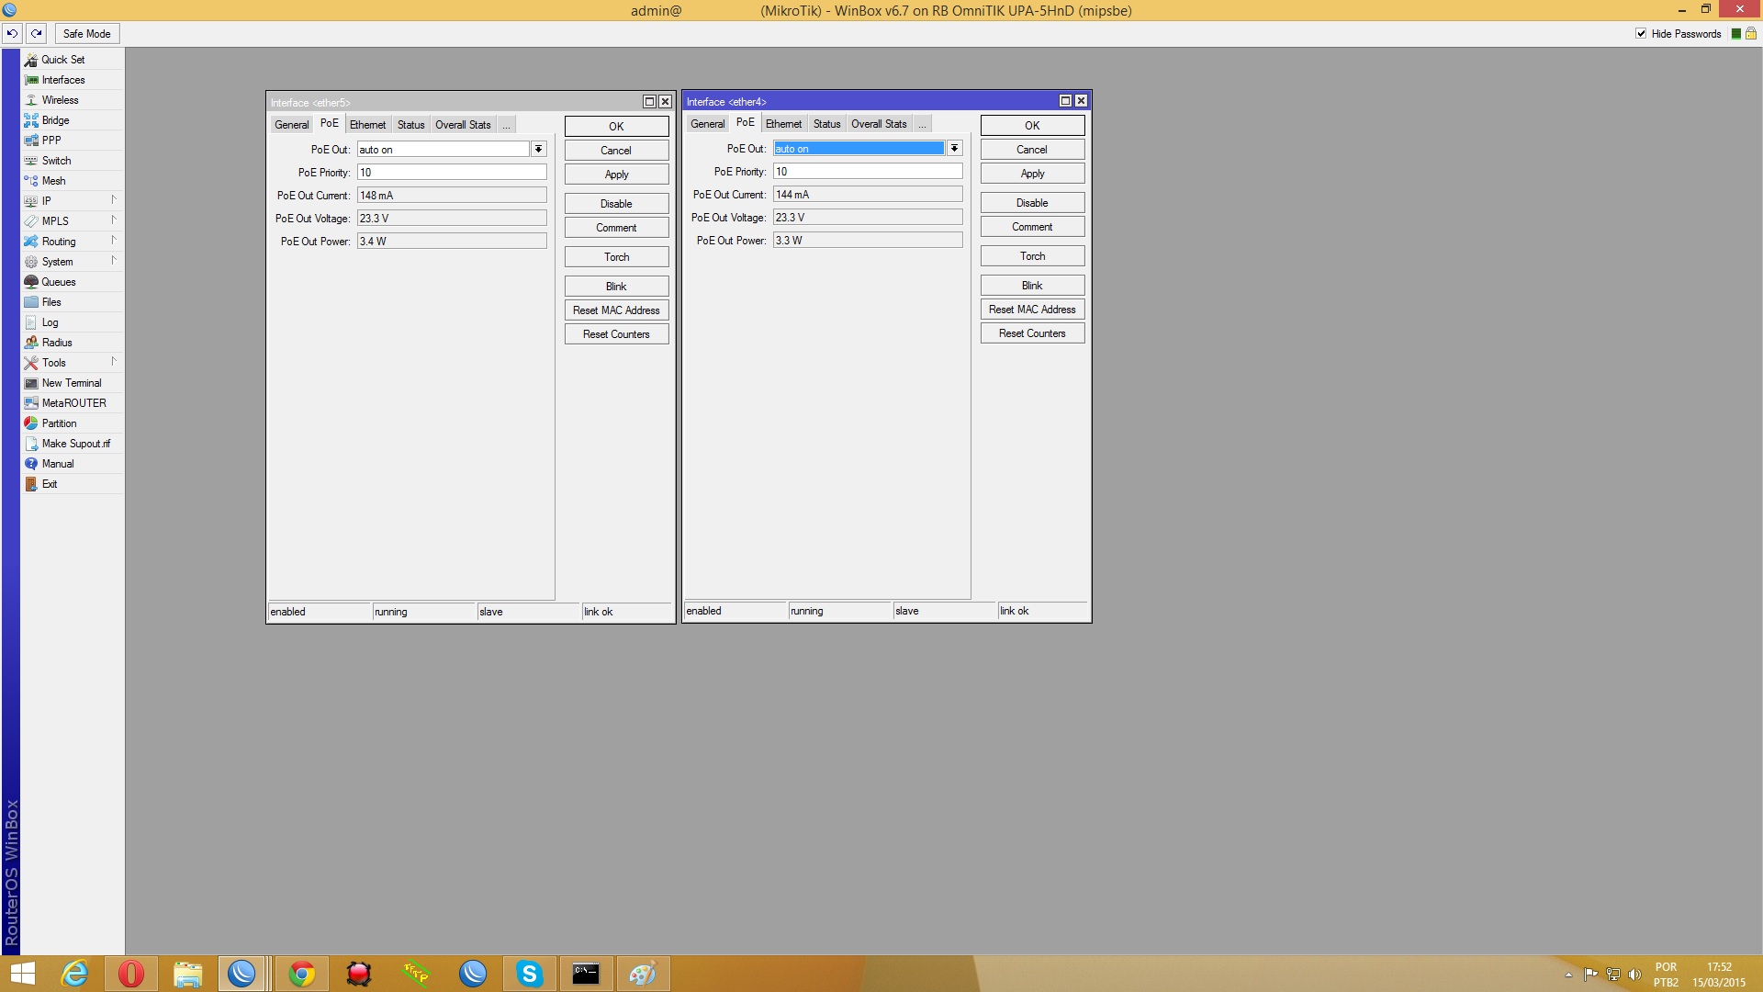1763x992 pixels.
Task: Toggle Safe Mode button
Action: [86, 34]
